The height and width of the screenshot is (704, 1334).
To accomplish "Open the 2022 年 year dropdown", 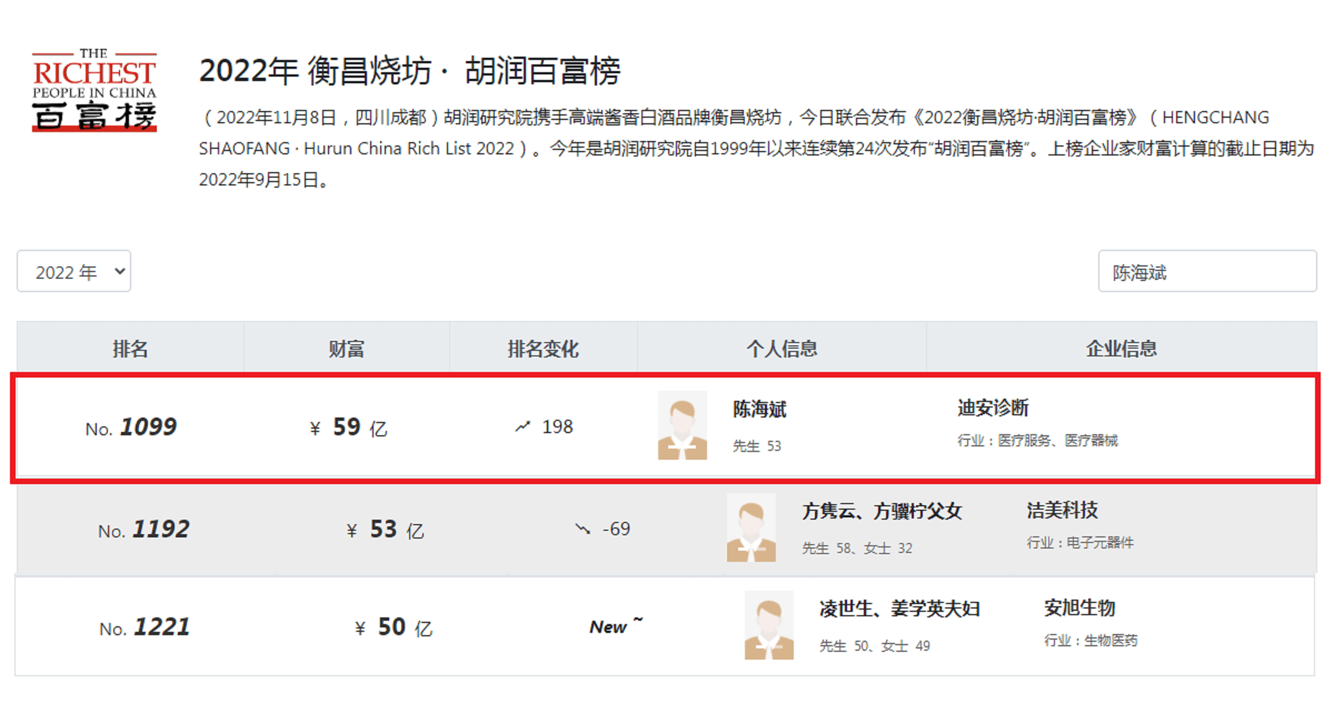I will pyautogui.click(x=74, y=271).
